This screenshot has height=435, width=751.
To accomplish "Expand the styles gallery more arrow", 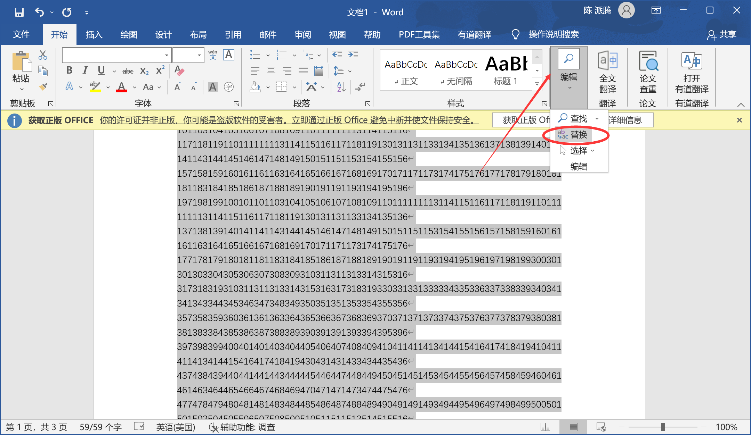I will 537,84.
